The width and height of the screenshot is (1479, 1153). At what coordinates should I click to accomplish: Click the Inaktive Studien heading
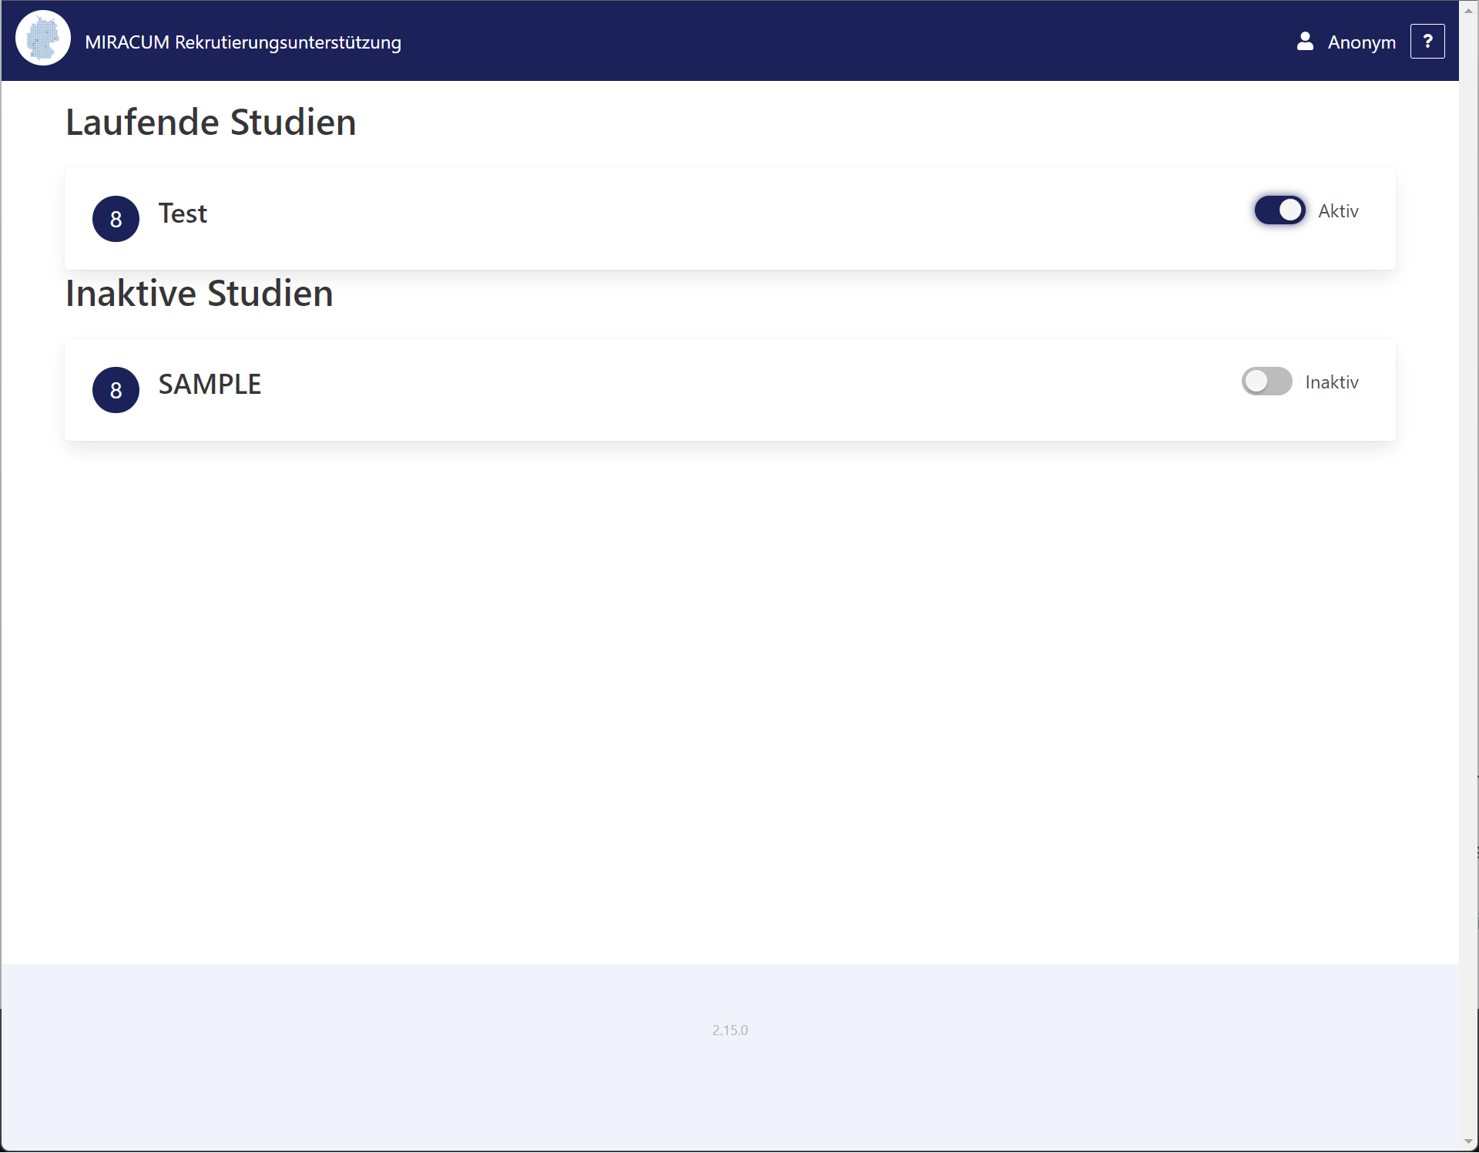(x=200, y=294)
